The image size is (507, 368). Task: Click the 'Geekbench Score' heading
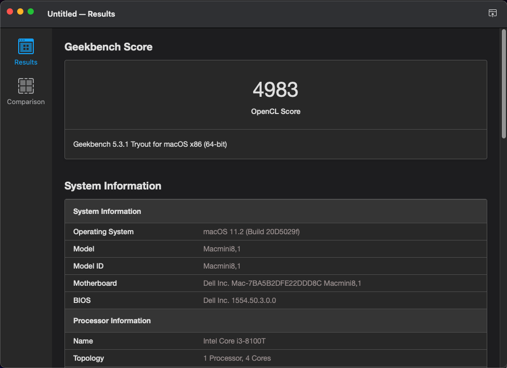pyautogui.click(x=108, y=47)
